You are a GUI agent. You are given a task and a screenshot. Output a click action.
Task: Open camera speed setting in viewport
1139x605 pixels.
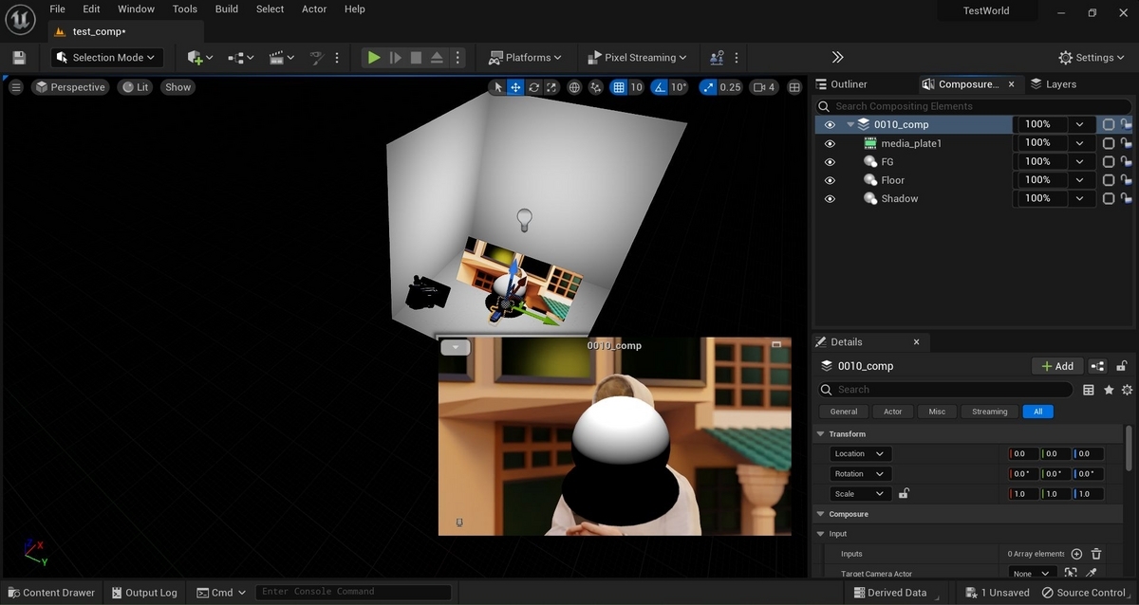(764, 87)
